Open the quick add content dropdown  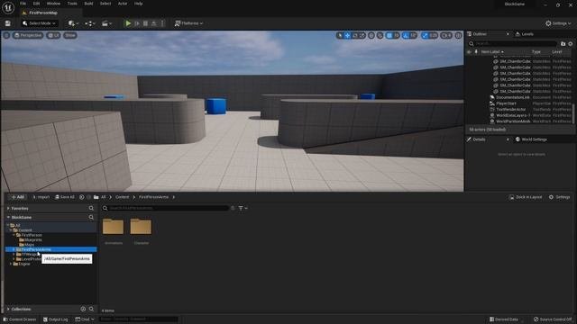point(74,23)
